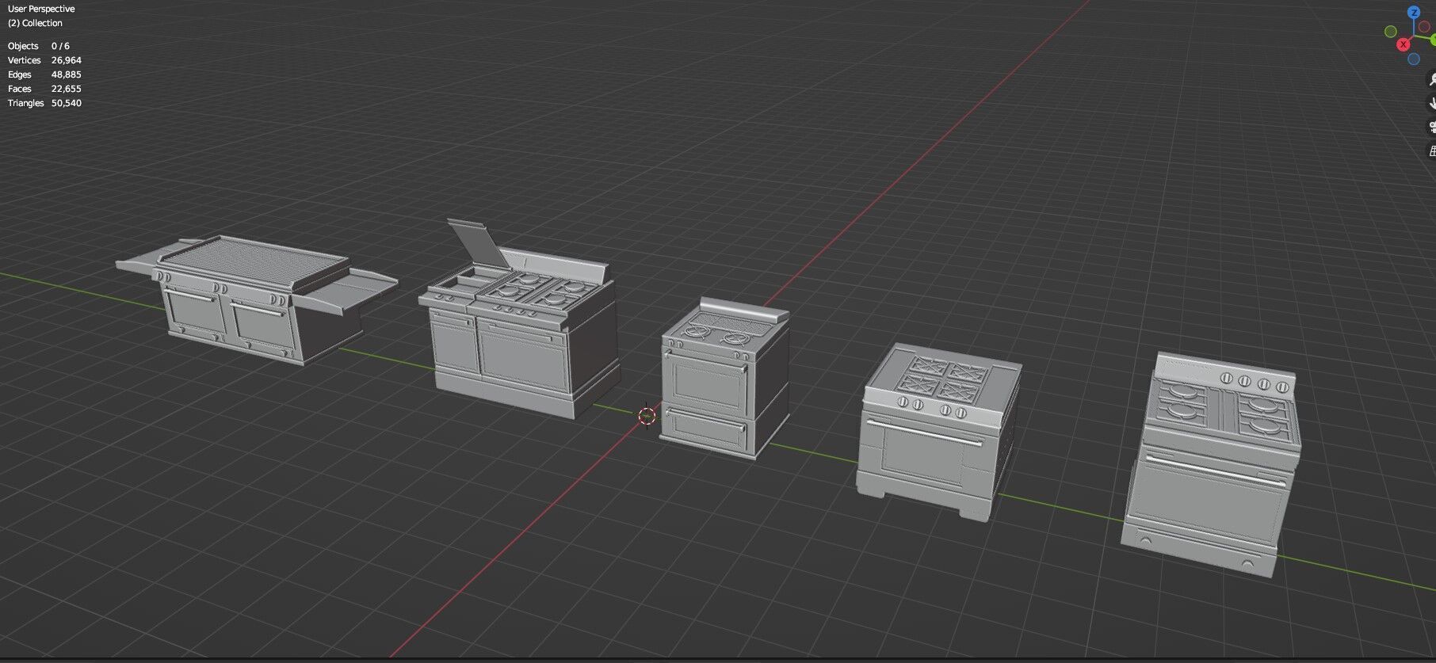Image resolution: width=1436 pixels, height=663 pixels.
Task: Click the Faces value '22,655'
Action: click(x=66, y=89)
